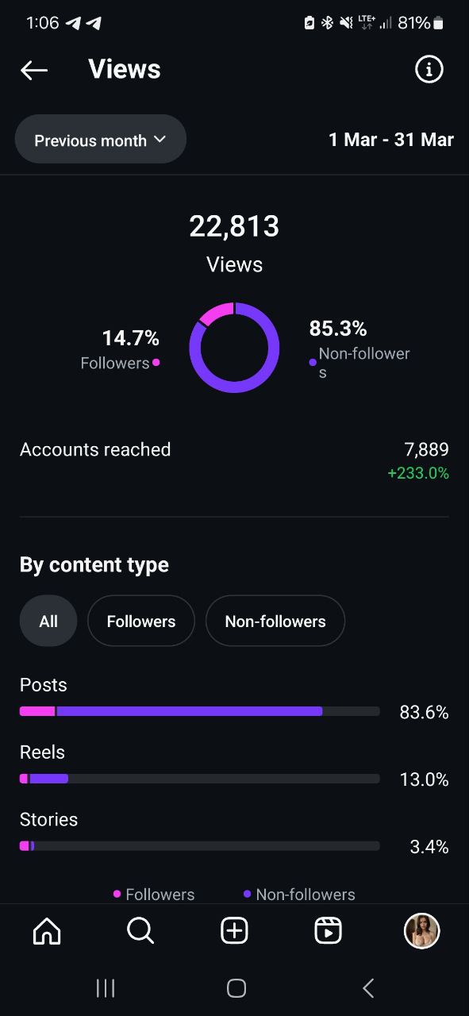
Task: Open the profile avatar thumbnail
Action: [422, 931]
